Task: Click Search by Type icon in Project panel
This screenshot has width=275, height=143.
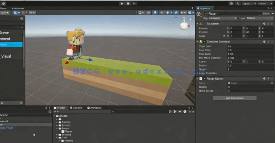Action: pos(175,112)
